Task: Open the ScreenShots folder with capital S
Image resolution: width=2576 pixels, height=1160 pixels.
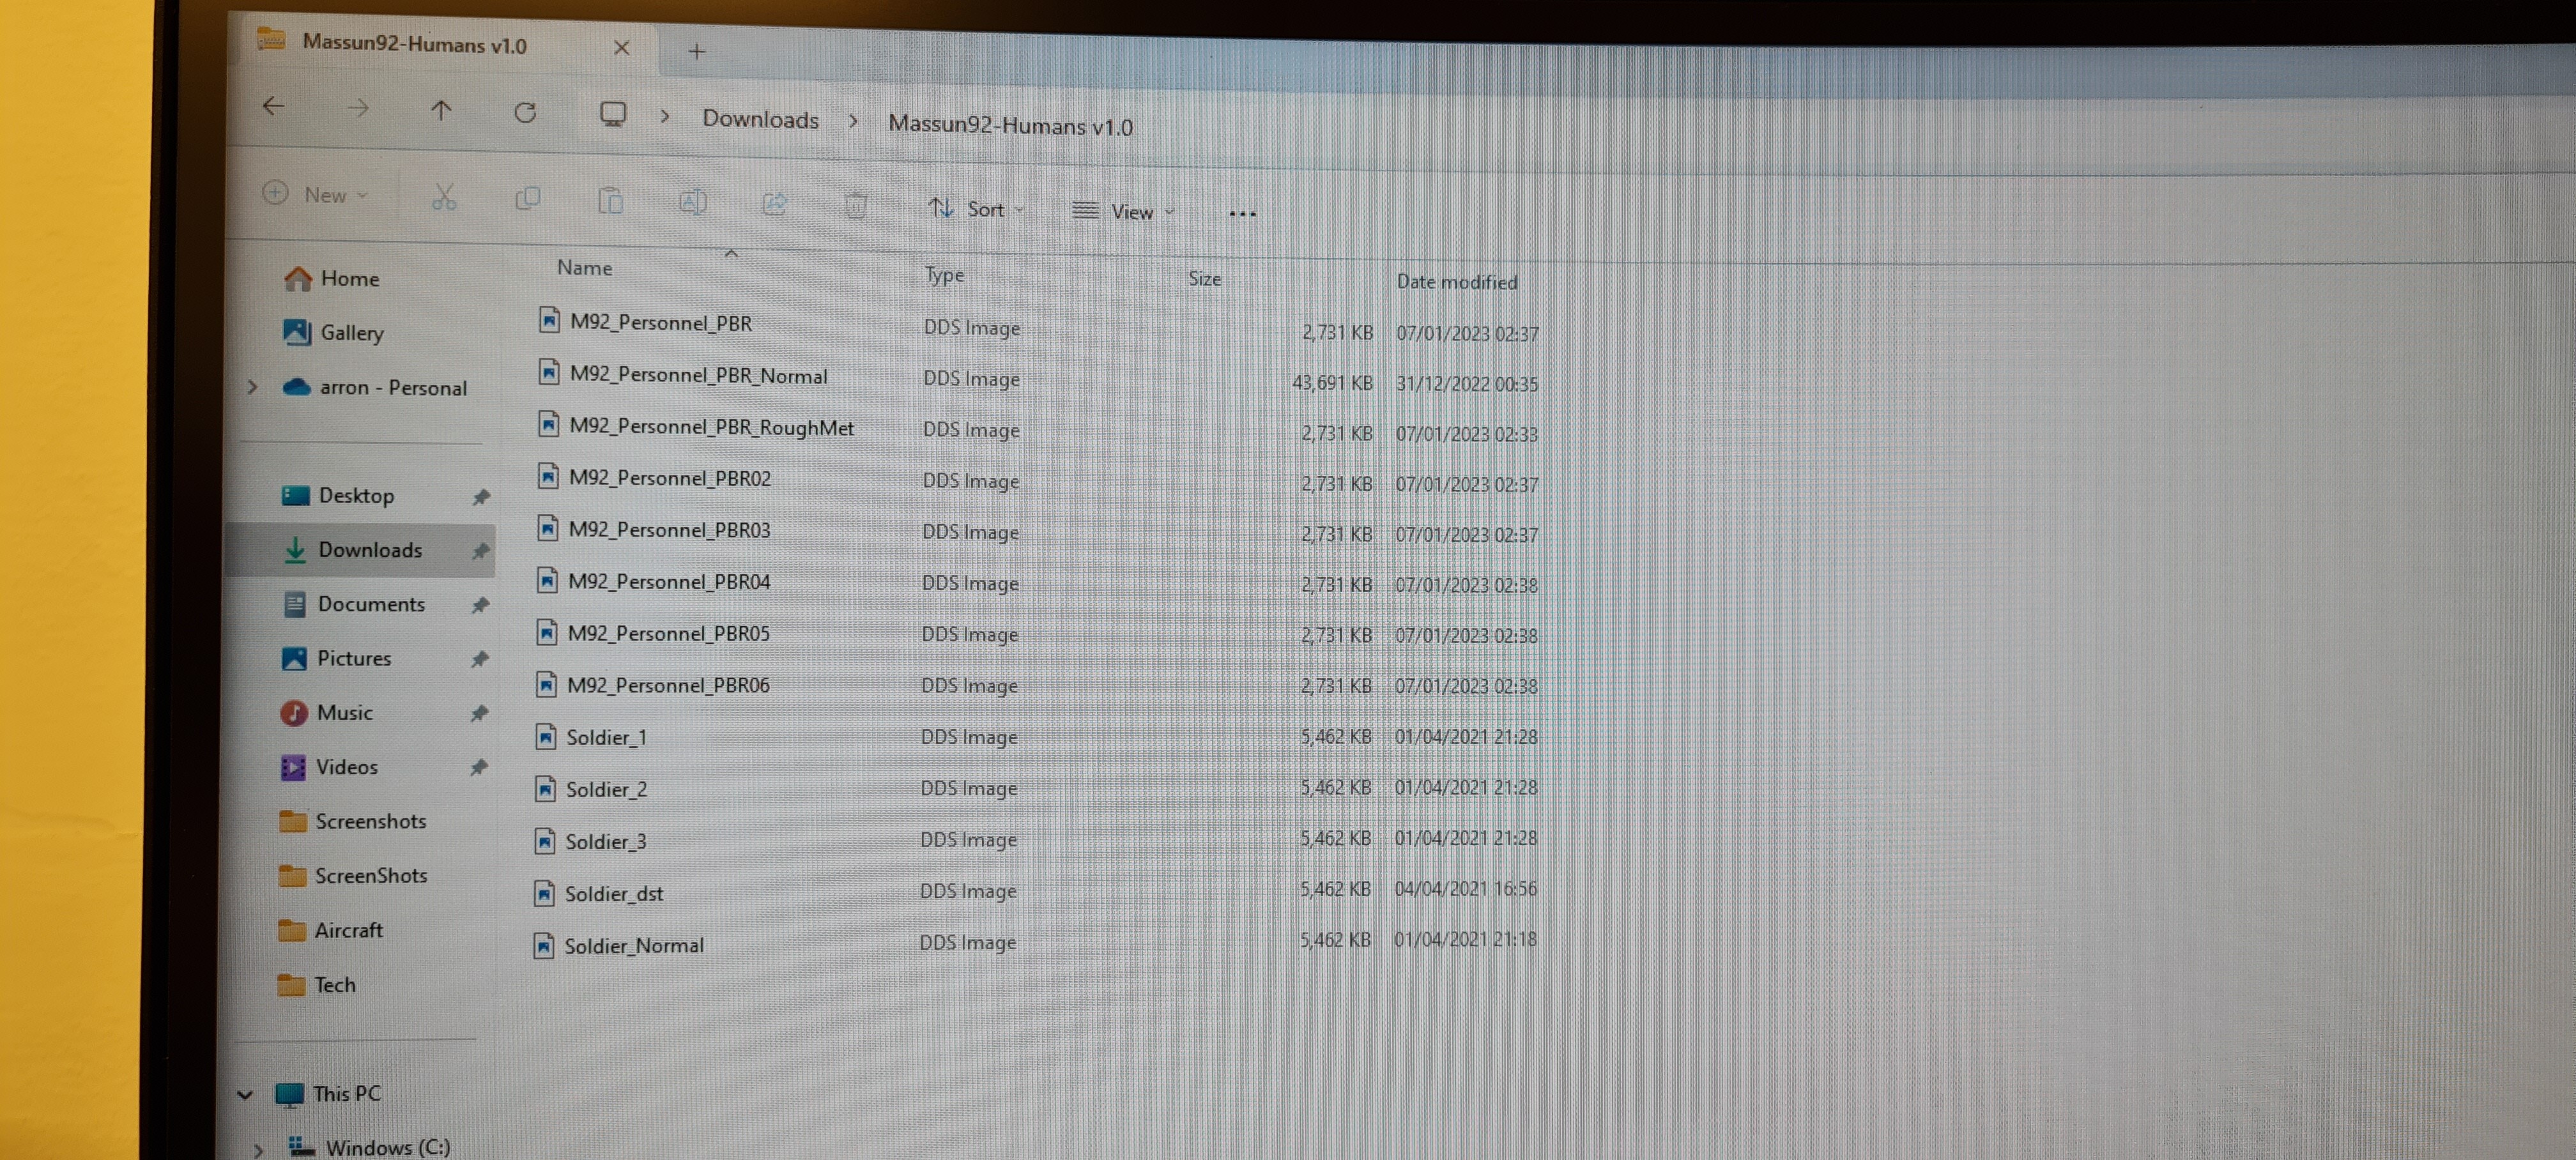Action: (352, 875)
